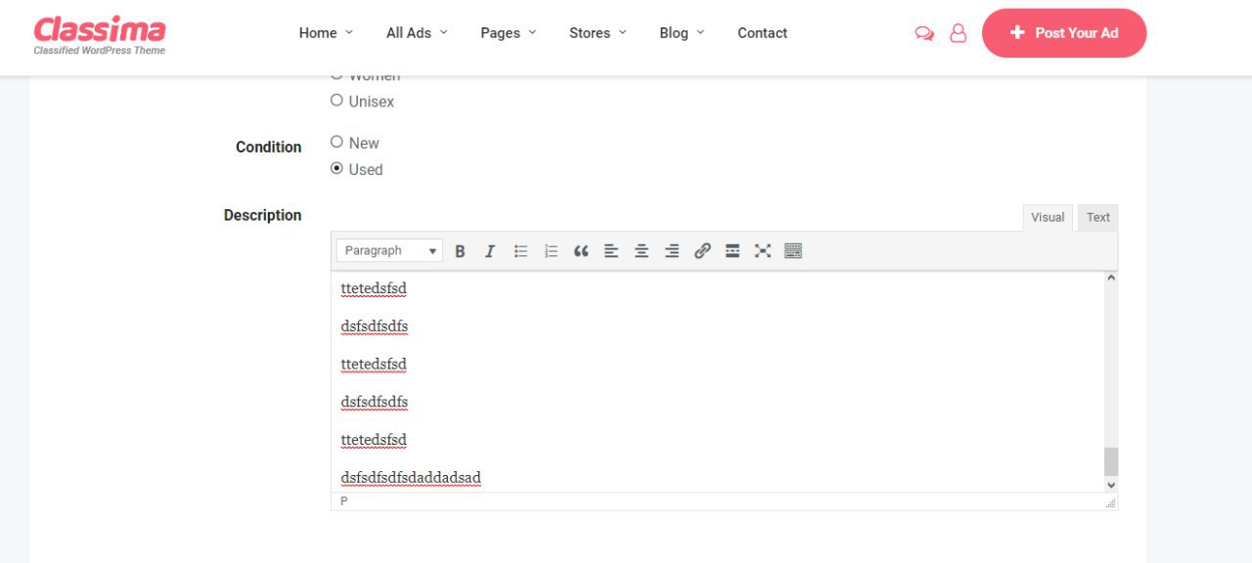Click the text dsfsdfsdfsdaddadsad in editor
Image resolution: width=1252 pixels, height=563 pixels.
(411, 478)
